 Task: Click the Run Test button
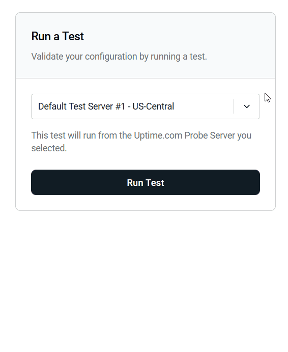(x=146, y=182)
